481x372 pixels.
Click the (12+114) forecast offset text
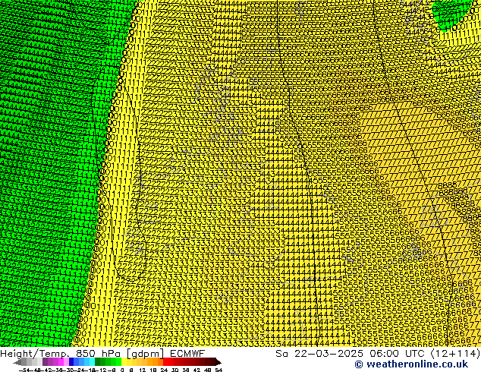455,354
